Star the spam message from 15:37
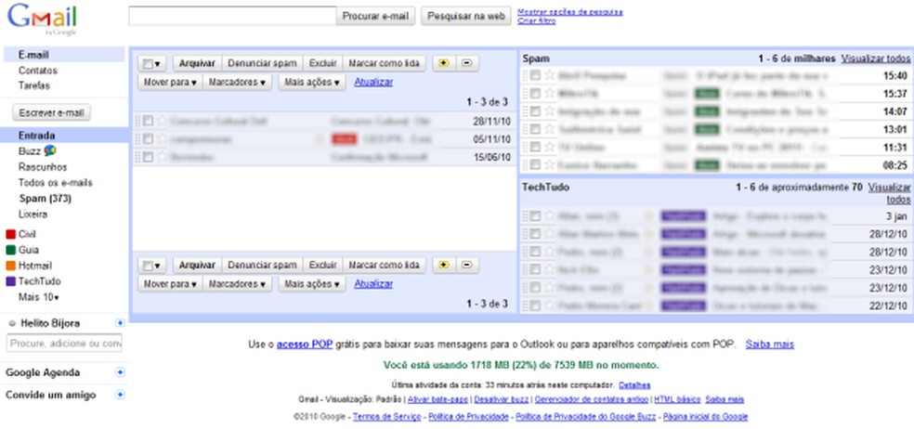 coord(549,93)
